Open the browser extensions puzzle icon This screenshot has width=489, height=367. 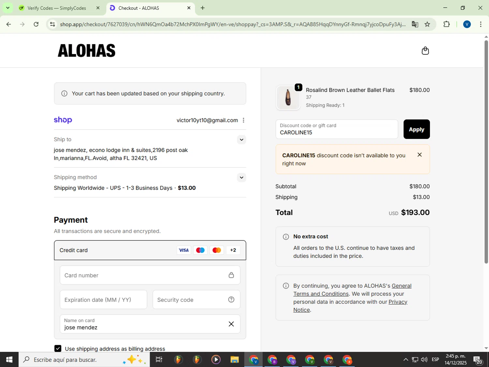[x=447, y=24]
